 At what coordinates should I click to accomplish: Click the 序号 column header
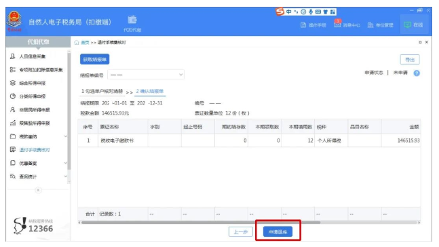point(88,127)
